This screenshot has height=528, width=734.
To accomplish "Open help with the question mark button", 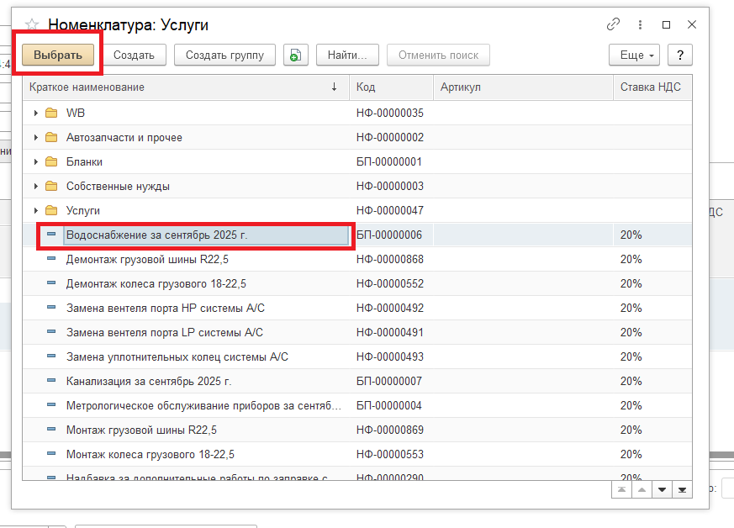I will point(679,55).
